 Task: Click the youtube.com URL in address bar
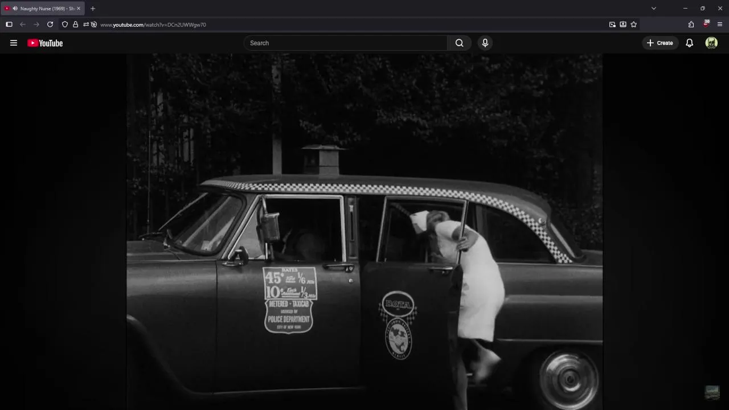coord(153,24)
